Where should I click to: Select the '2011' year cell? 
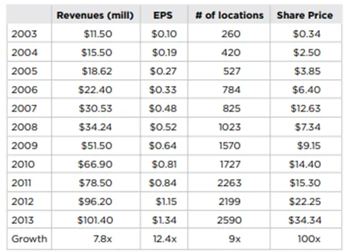point(21,183)
